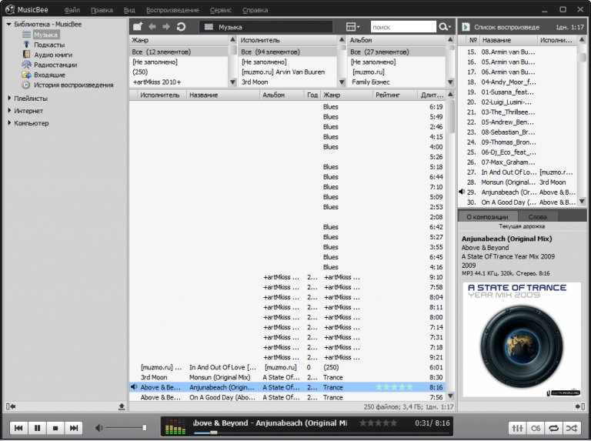Stop playback with the stop button
Viewport: 591px width, 441px height.
tap(55, 428)
